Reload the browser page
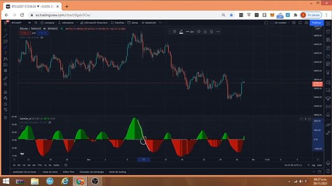This screenshot has height=186, width=332. point(22,15)
